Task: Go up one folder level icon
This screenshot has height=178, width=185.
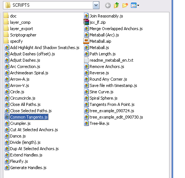Action: [x=116, y=5]
